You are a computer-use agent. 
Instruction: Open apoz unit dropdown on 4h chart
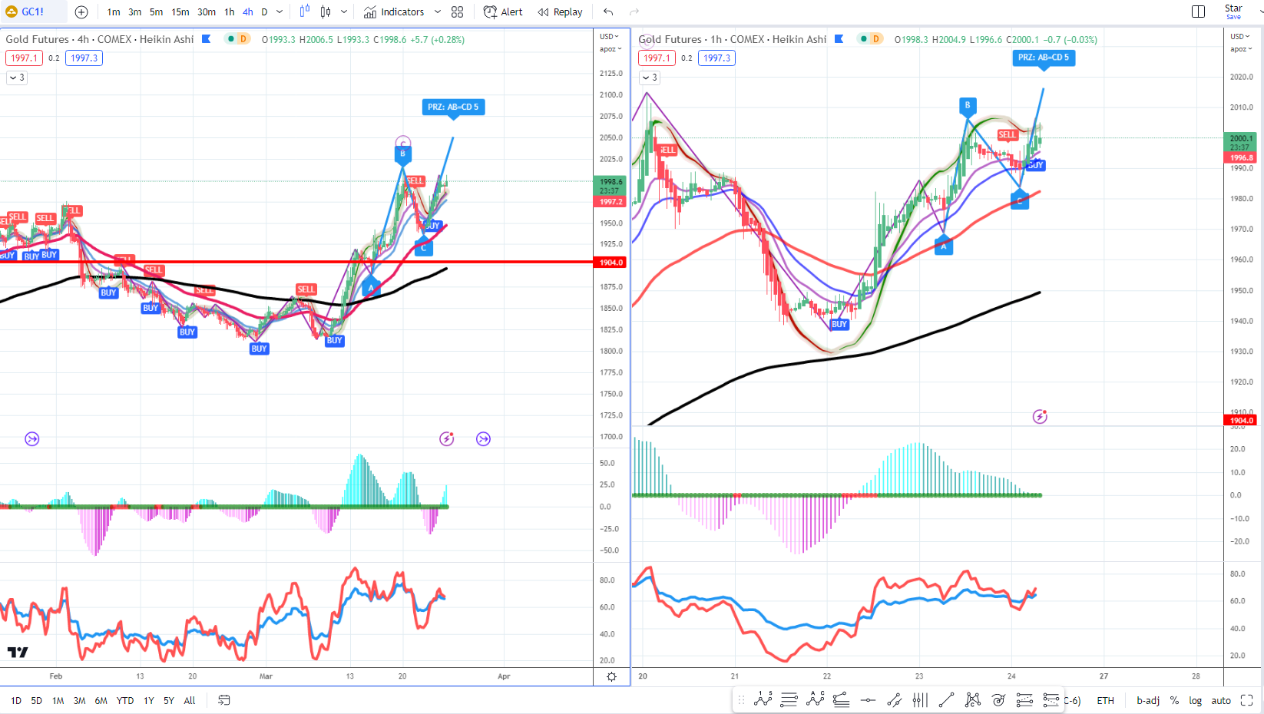[610, 49]
